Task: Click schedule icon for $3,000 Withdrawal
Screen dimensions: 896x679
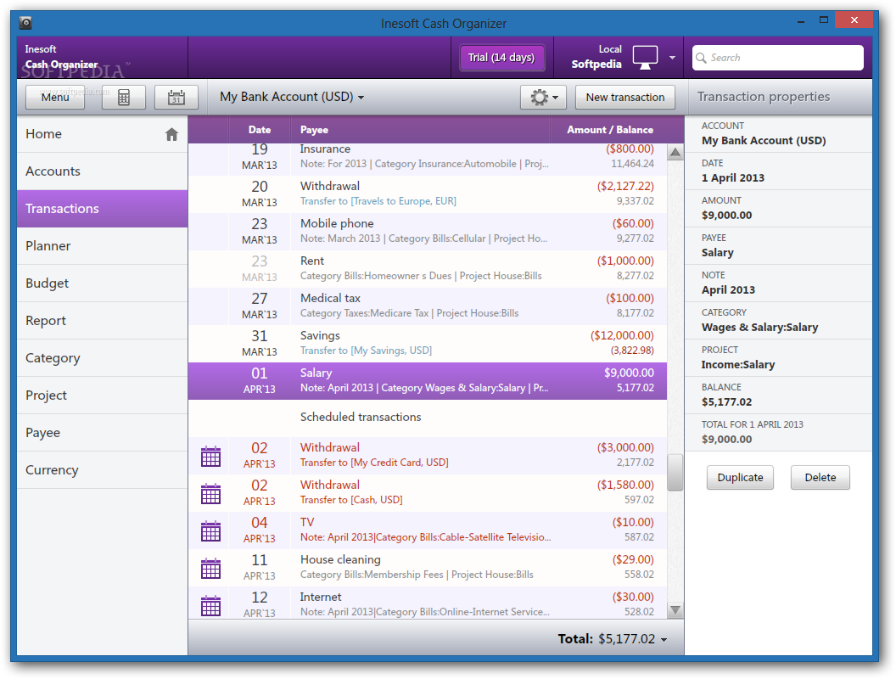Action: pyautogui.click(x=211, y=456)
